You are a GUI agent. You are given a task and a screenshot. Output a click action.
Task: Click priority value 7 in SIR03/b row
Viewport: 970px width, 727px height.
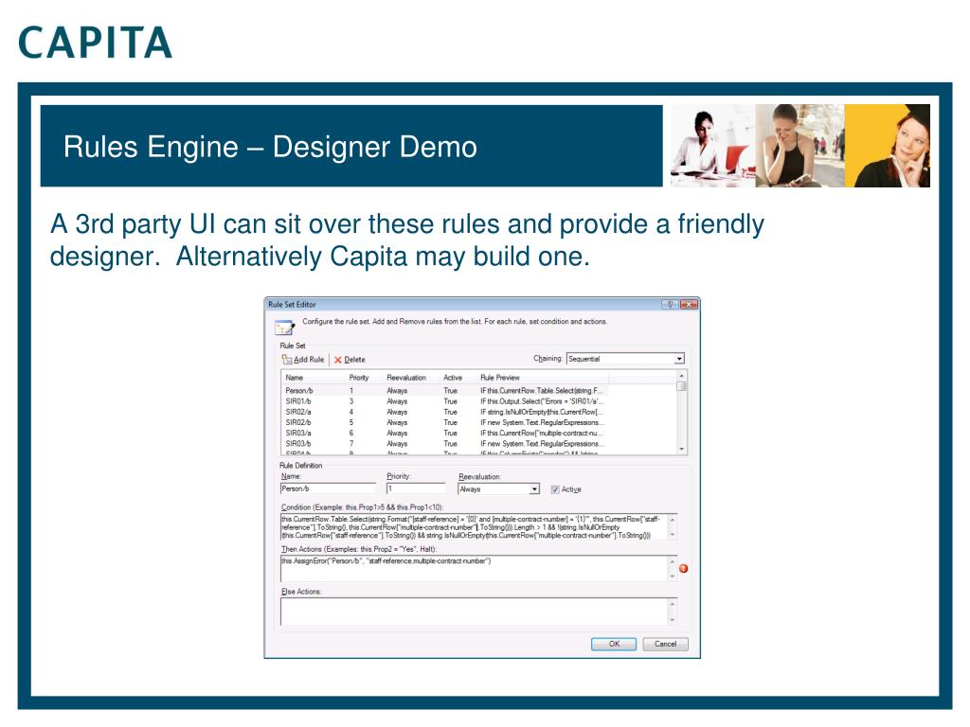coord(351,444)
